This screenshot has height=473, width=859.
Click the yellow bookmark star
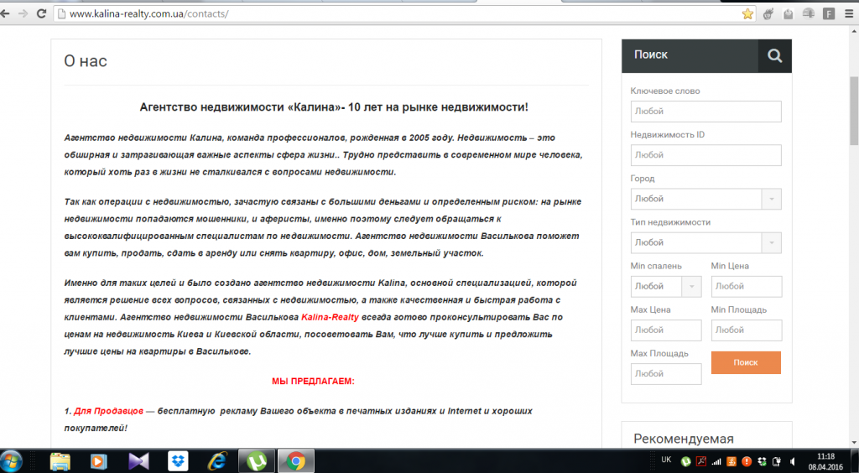pos(747,14)
